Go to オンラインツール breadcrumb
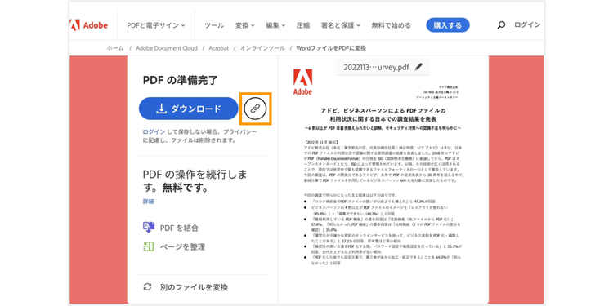This screenshot has height=306, width=613. (x=262, y=48)
